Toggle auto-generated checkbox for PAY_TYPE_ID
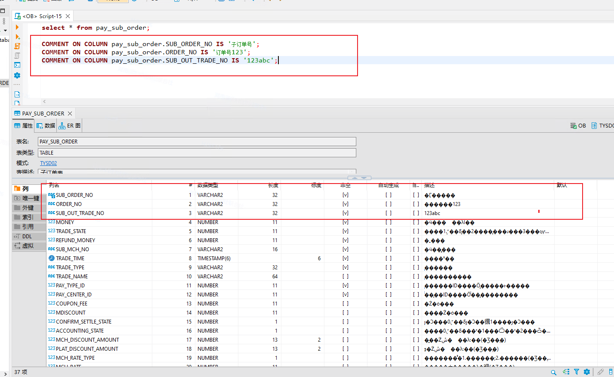 coord(389,285)
